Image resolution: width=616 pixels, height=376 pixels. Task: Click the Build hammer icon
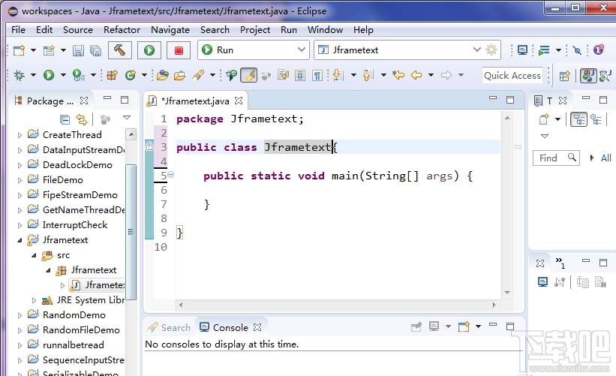tap(120, 50)
